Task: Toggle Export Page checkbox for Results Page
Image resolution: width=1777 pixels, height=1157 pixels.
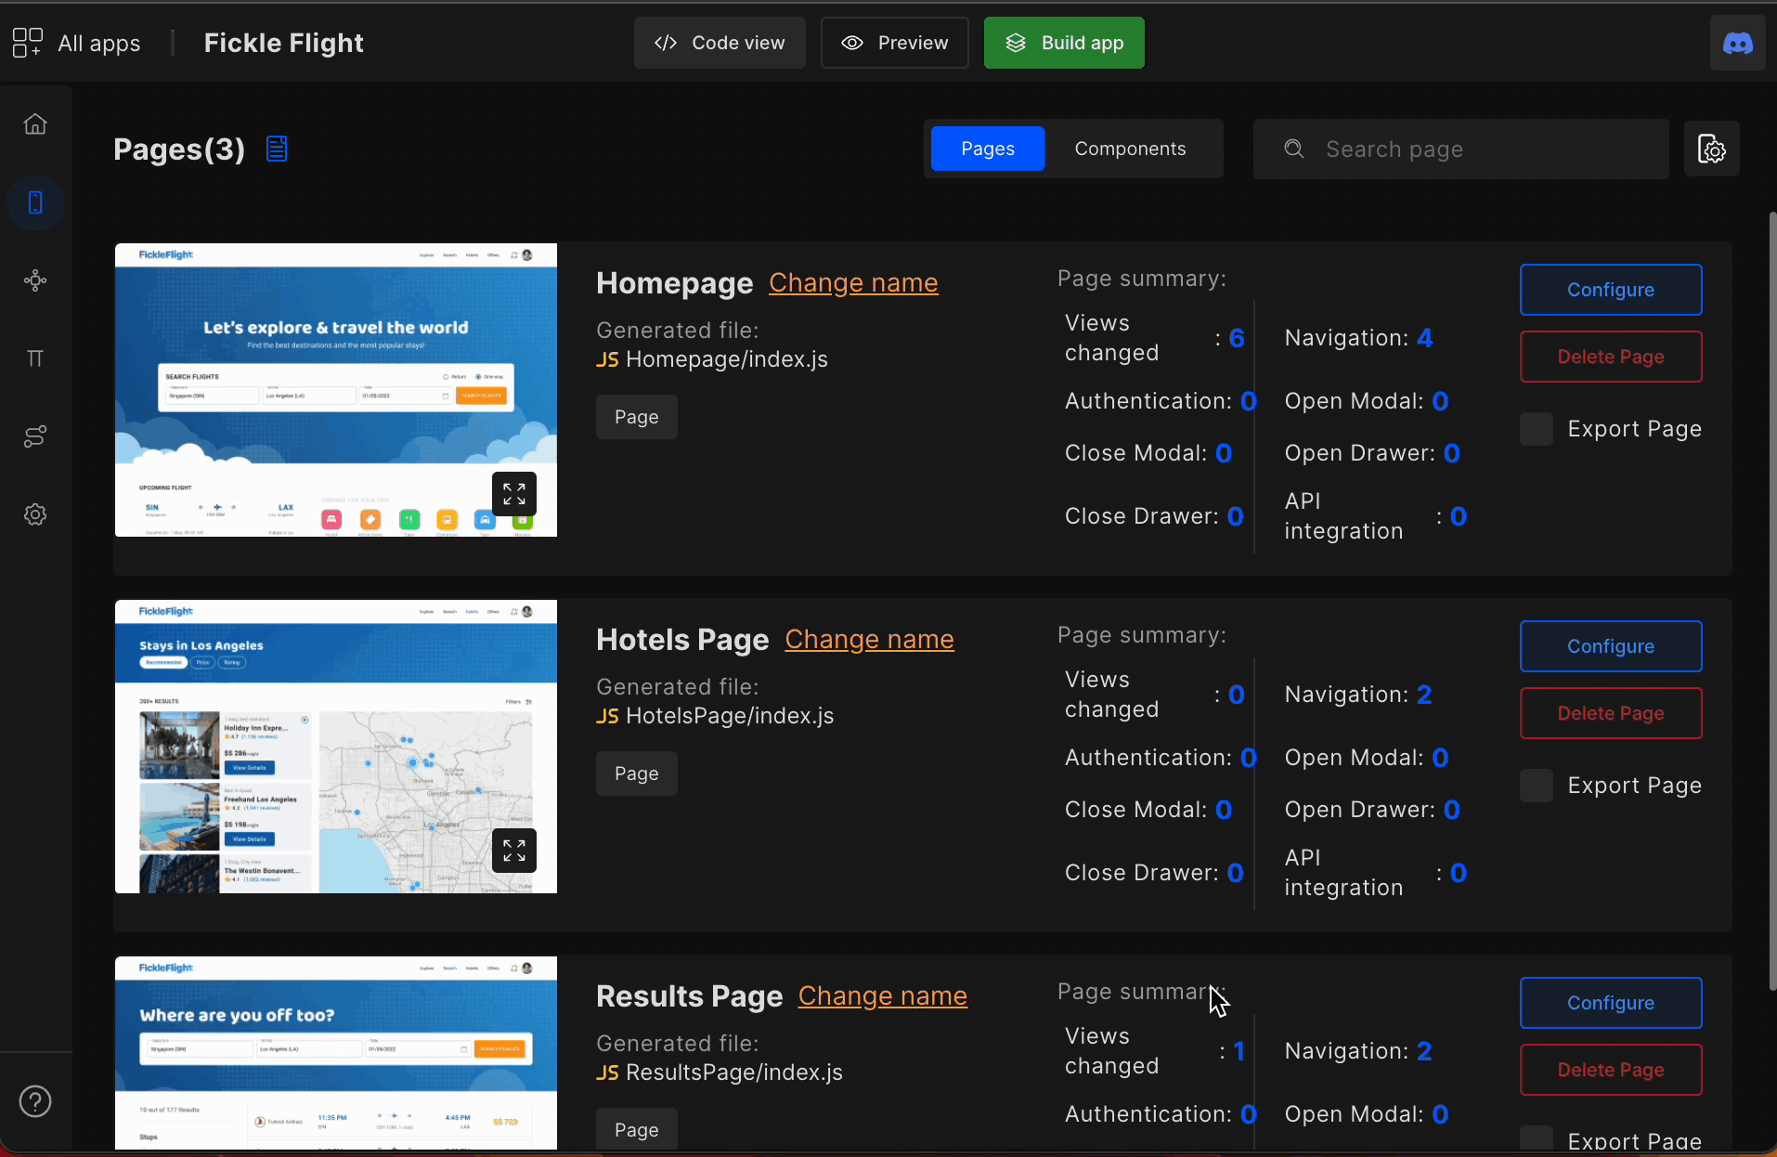Action: pos(1537,1139)
